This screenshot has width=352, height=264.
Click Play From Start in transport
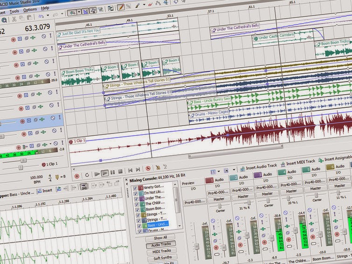(97, 174)
